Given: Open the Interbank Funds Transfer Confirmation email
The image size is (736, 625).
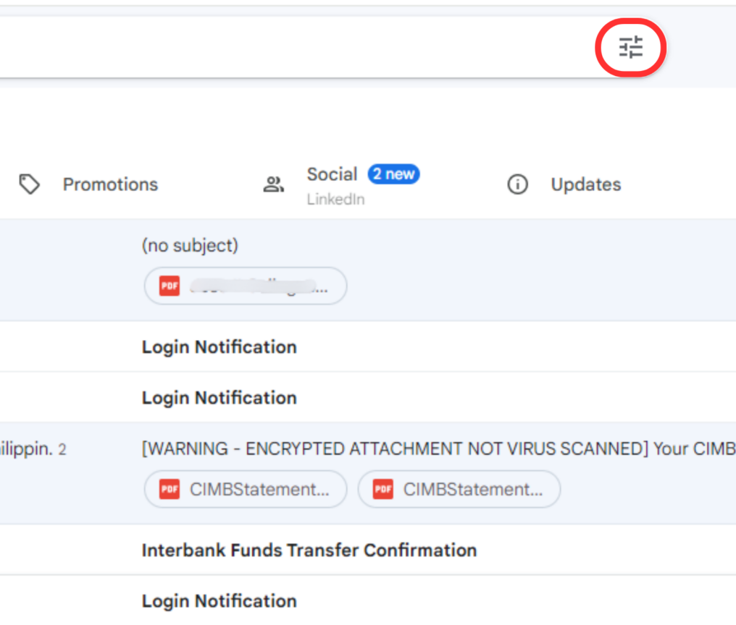Looking at the screenshot, I should coord(309,550).
